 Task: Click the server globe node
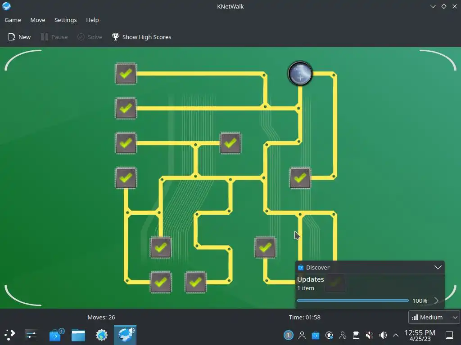click(300, 73)
